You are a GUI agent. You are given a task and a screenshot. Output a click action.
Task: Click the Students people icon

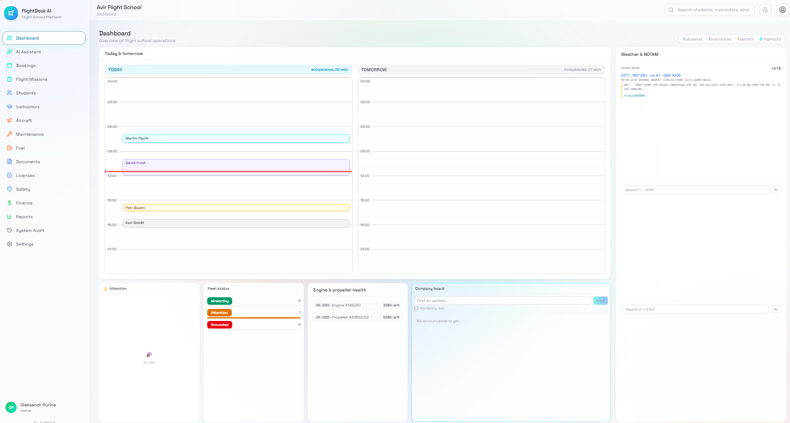(x=10, y=93)
